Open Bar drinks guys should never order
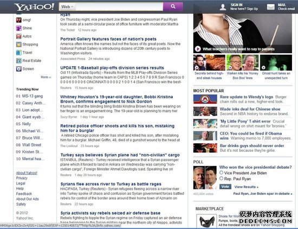This screenshot has height=229, width=298. 252,145
